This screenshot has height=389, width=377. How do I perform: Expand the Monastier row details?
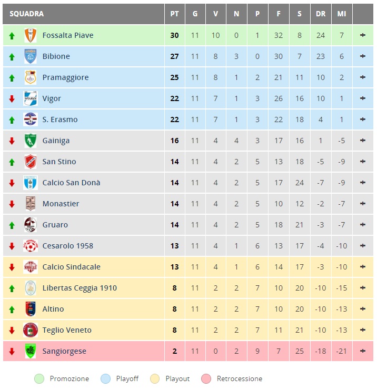point(363,203)
